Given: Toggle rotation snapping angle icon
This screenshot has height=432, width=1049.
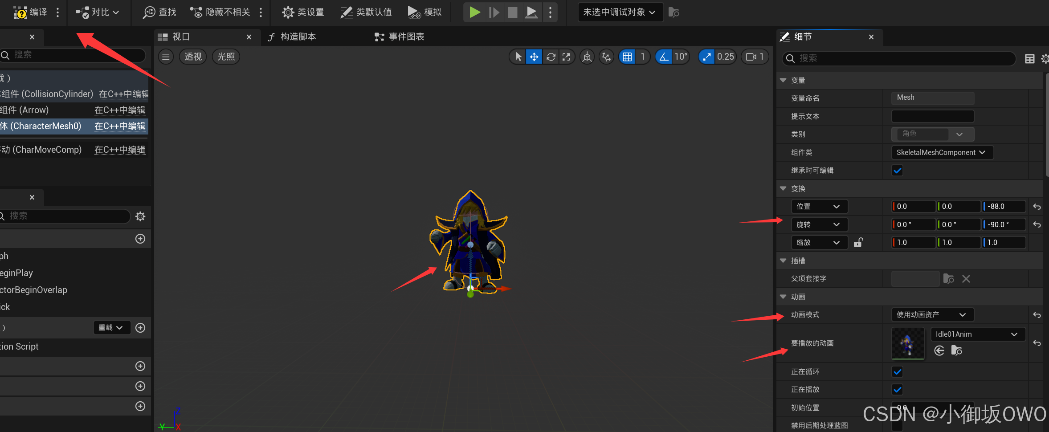Looking at the screenshot, I should click(664, 57).
